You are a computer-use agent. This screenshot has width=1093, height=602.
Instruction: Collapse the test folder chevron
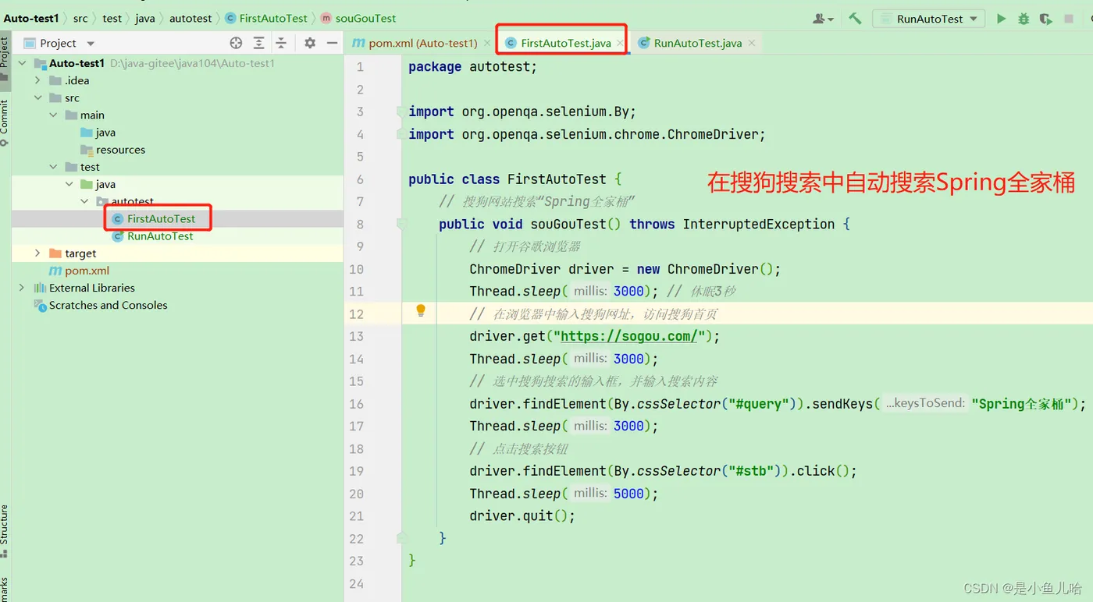pos(53,167)
